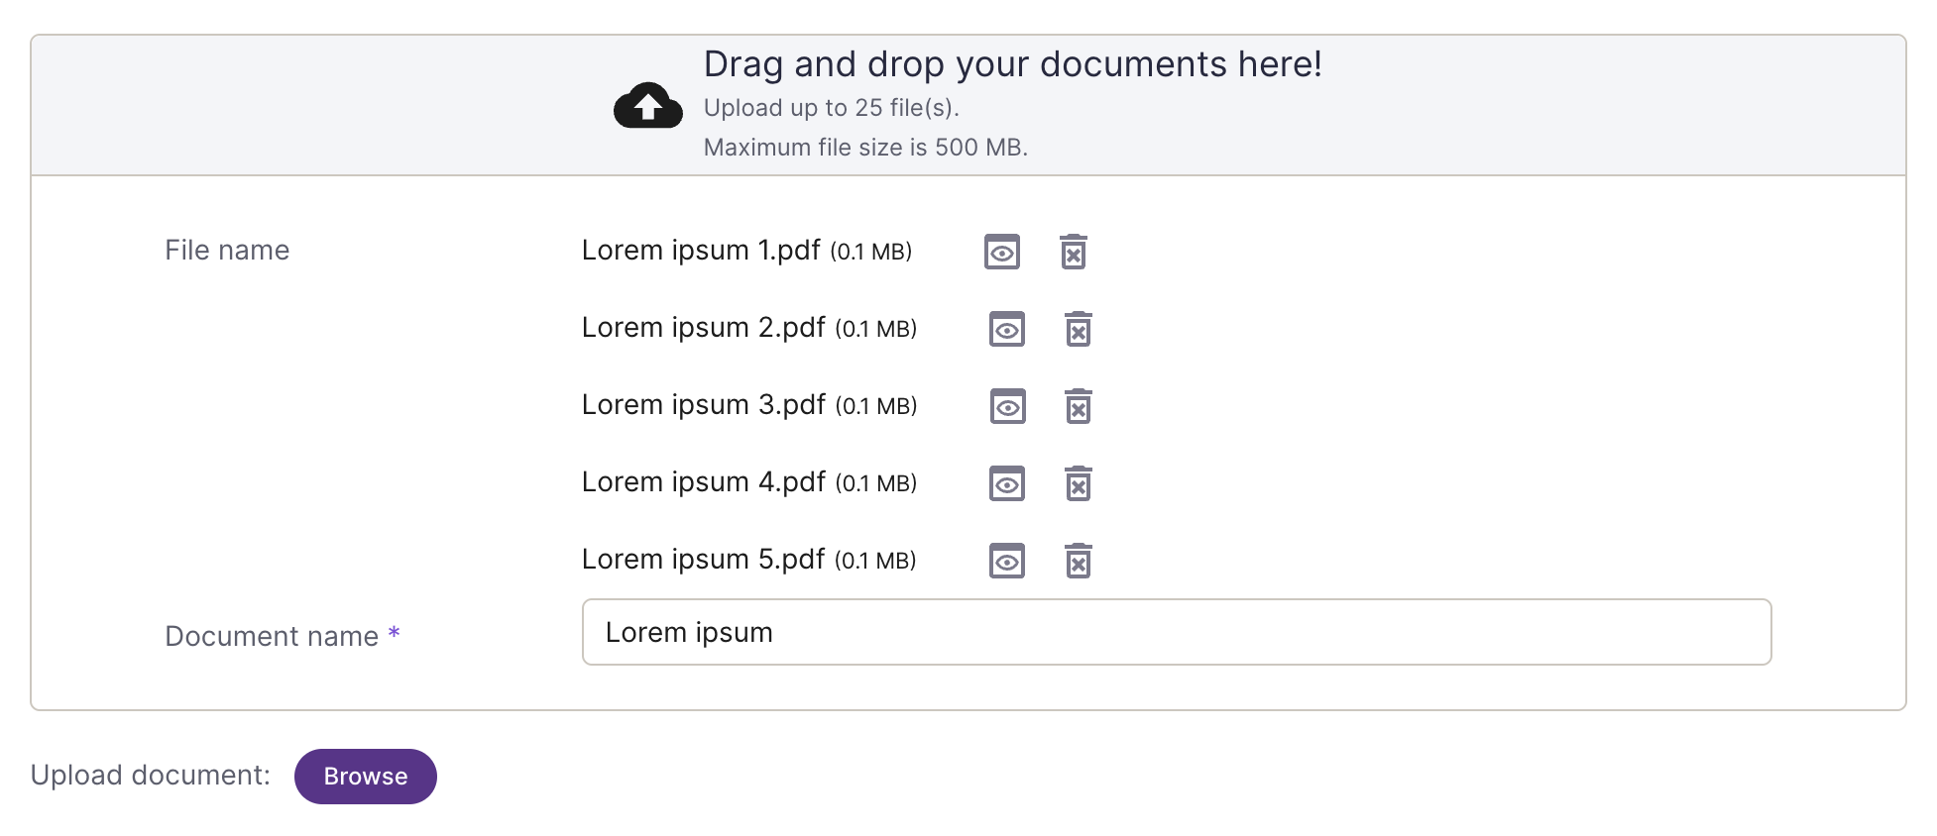Select the file name Lorem ipsum 5.pdf
Viewport: 1937px width, 836px height.
point(703,560)
